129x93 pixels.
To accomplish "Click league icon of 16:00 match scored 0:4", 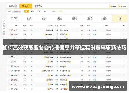I will point(12,75).
